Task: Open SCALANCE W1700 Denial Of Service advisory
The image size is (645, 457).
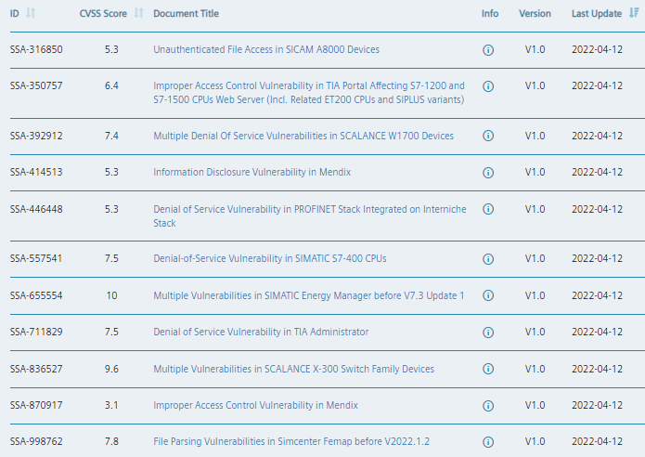Action: pos(303,136)
